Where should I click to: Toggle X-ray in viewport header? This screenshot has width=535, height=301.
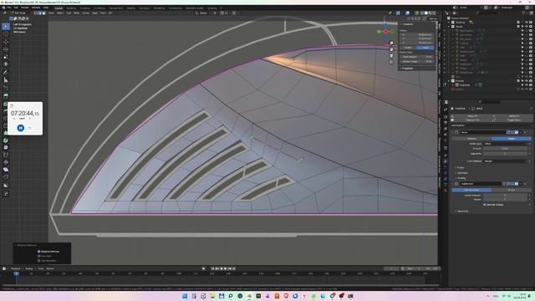coord(417,13)
